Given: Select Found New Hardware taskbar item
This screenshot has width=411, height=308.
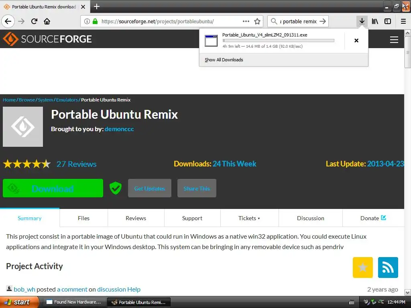Looking at the screenshot, I should [75, 302].
